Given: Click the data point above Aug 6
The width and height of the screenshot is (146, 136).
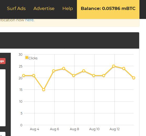Looking at the screenshot, I should coord(54,71).
